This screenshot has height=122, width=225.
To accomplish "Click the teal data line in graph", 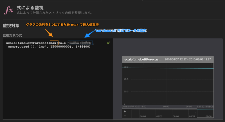I will (x=168, y=68).
